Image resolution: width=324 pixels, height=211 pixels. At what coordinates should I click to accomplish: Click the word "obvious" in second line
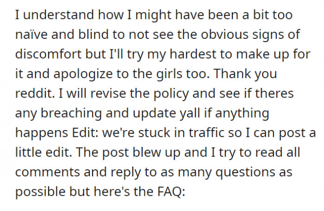coord(224,35)
